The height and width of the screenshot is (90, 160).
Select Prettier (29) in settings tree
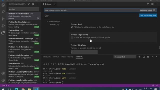[54, 24]
